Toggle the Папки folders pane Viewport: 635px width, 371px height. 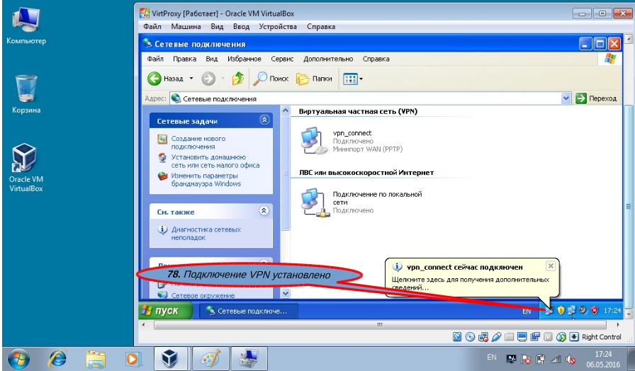[x=314, y=79]
